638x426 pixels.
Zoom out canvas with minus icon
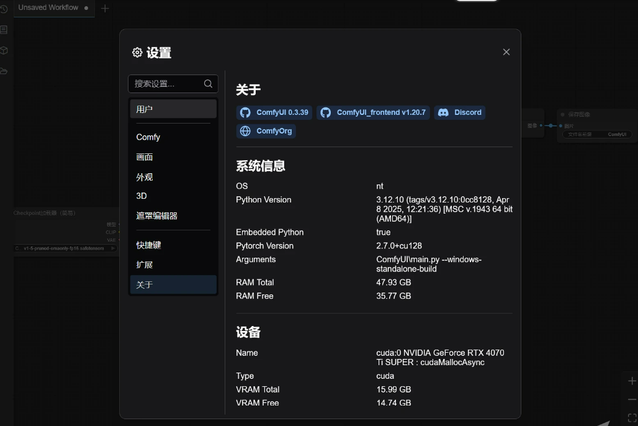(632, 399)
